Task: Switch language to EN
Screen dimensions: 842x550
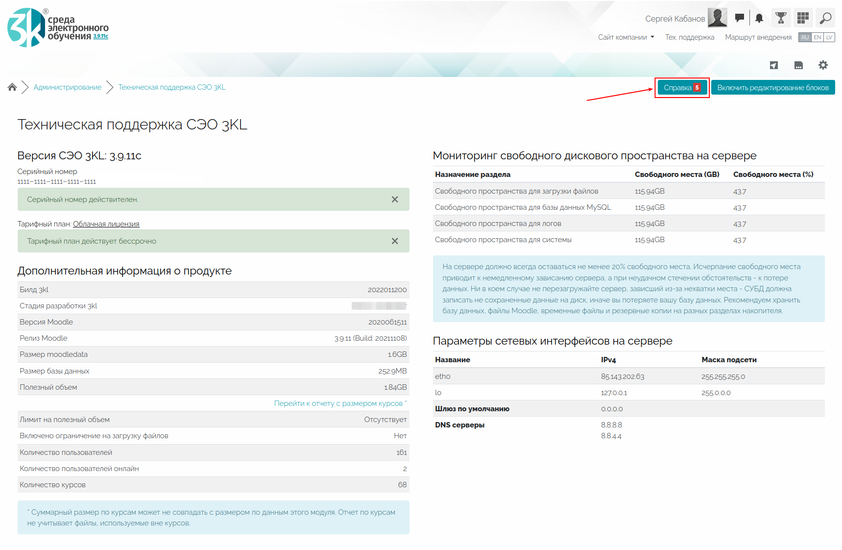Action: (x=818, y=37)
